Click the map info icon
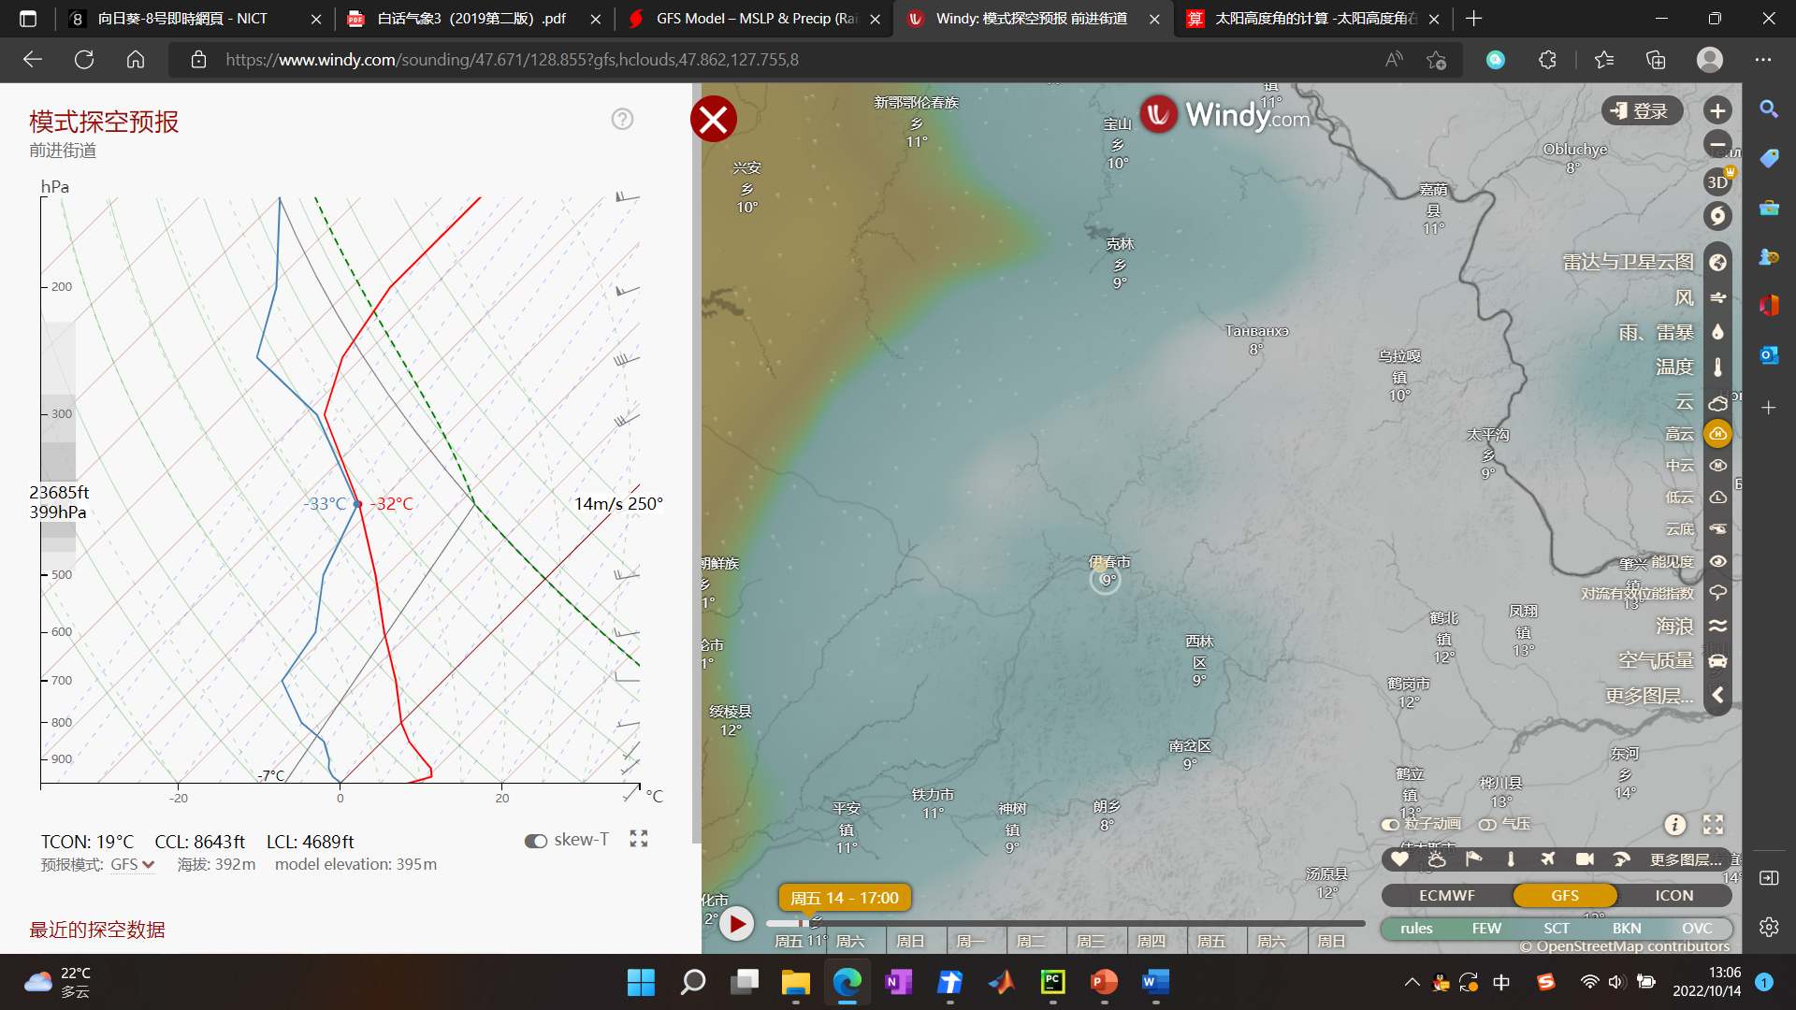Viewport: 1796px width, 1010px height. coord(1674,824)
